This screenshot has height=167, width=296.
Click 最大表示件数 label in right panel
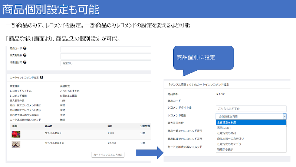coord(175,123)
